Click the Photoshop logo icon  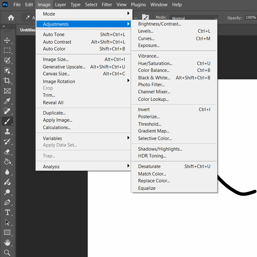point(5,5)
